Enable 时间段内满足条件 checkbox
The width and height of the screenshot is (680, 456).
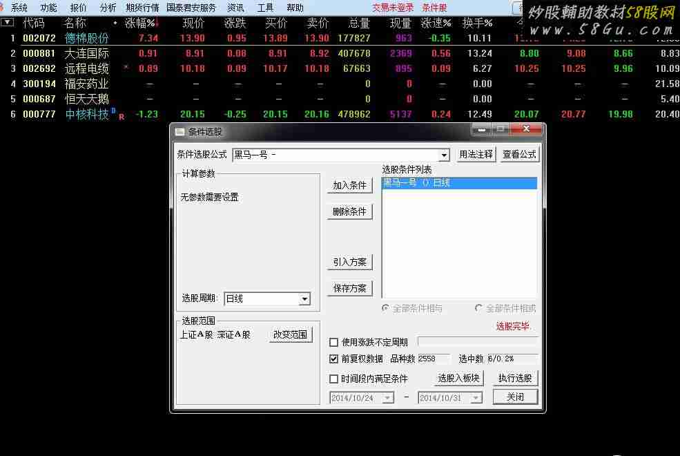coord(333,379)
